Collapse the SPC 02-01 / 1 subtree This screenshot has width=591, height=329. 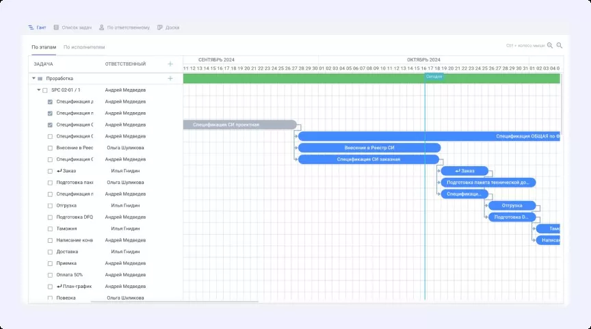click(x=39, y=90)
